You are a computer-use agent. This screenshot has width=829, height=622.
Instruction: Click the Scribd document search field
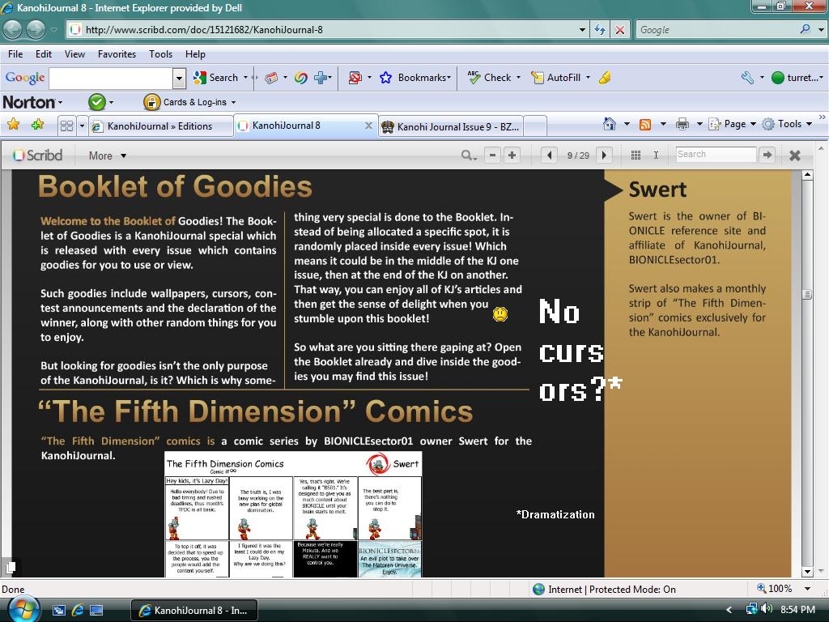pyautogui.click(x=715, y=154)
